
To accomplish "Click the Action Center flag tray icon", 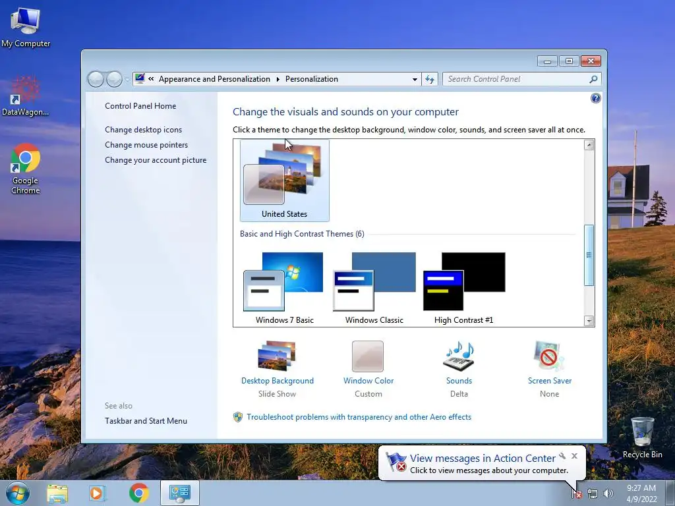I will 577,494.
